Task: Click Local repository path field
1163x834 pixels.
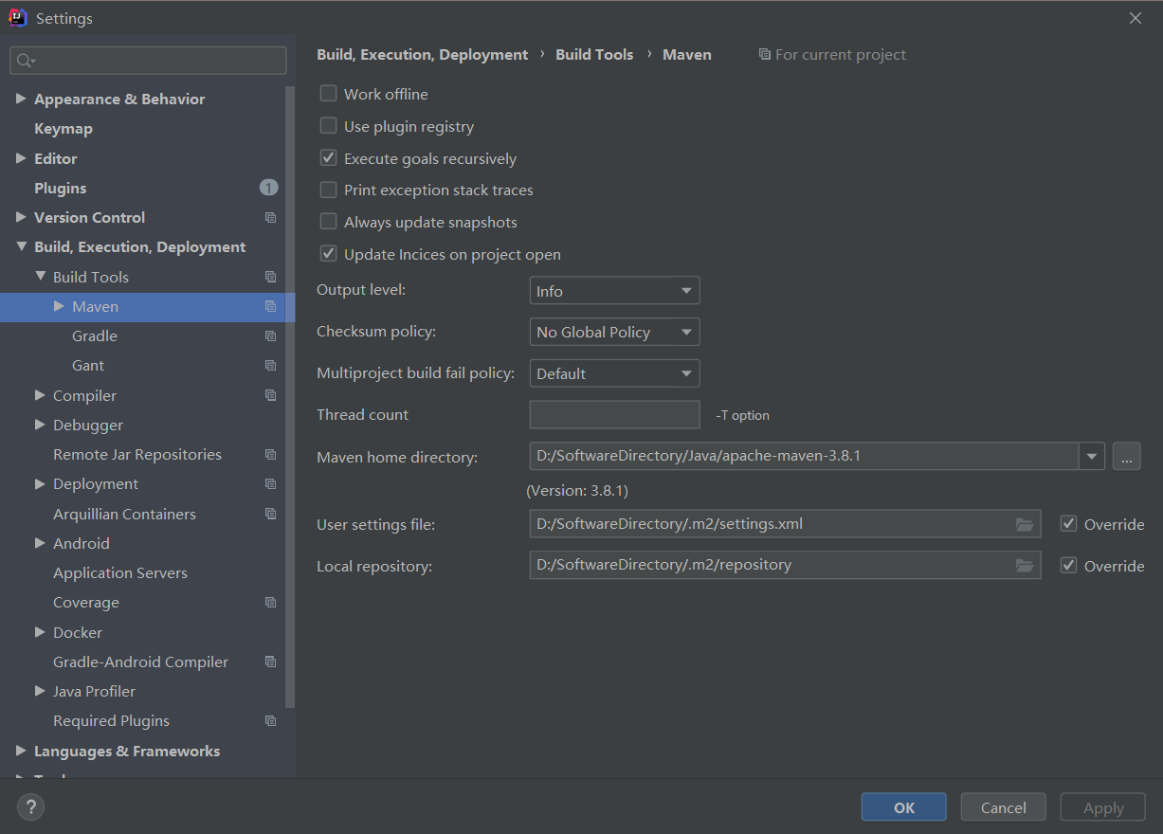Action: [x=785, y=566]
